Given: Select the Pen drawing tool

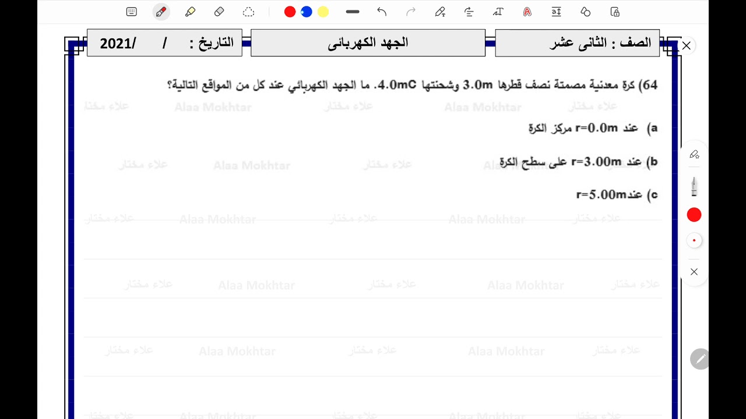Looking at the screenshot, I should pos(161,12).
